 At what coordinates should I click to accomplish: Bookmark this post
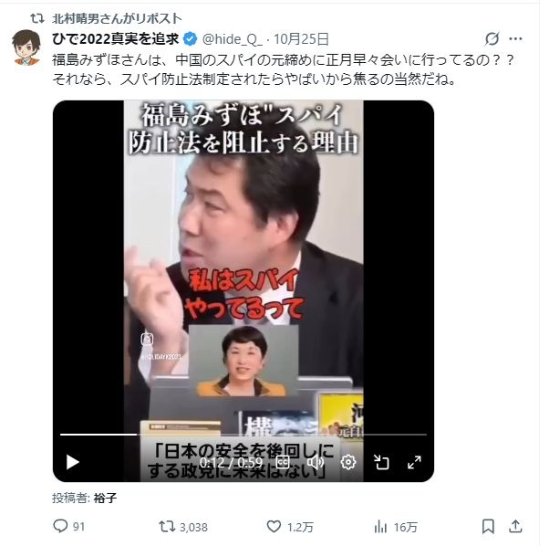point(488,527)
